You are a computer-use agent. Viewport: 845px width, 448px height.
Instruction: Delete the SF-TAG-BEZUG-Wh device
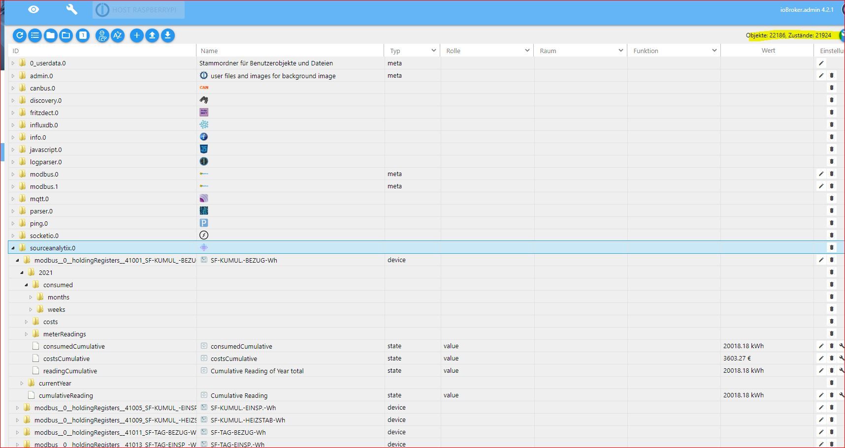[x=832, y=432]
